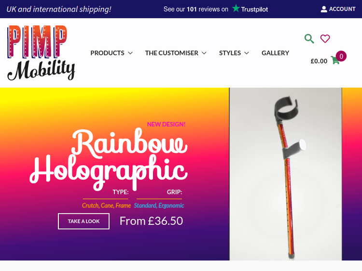Go to homepage via Pimp Mobility logo

(x=41, y=53)
